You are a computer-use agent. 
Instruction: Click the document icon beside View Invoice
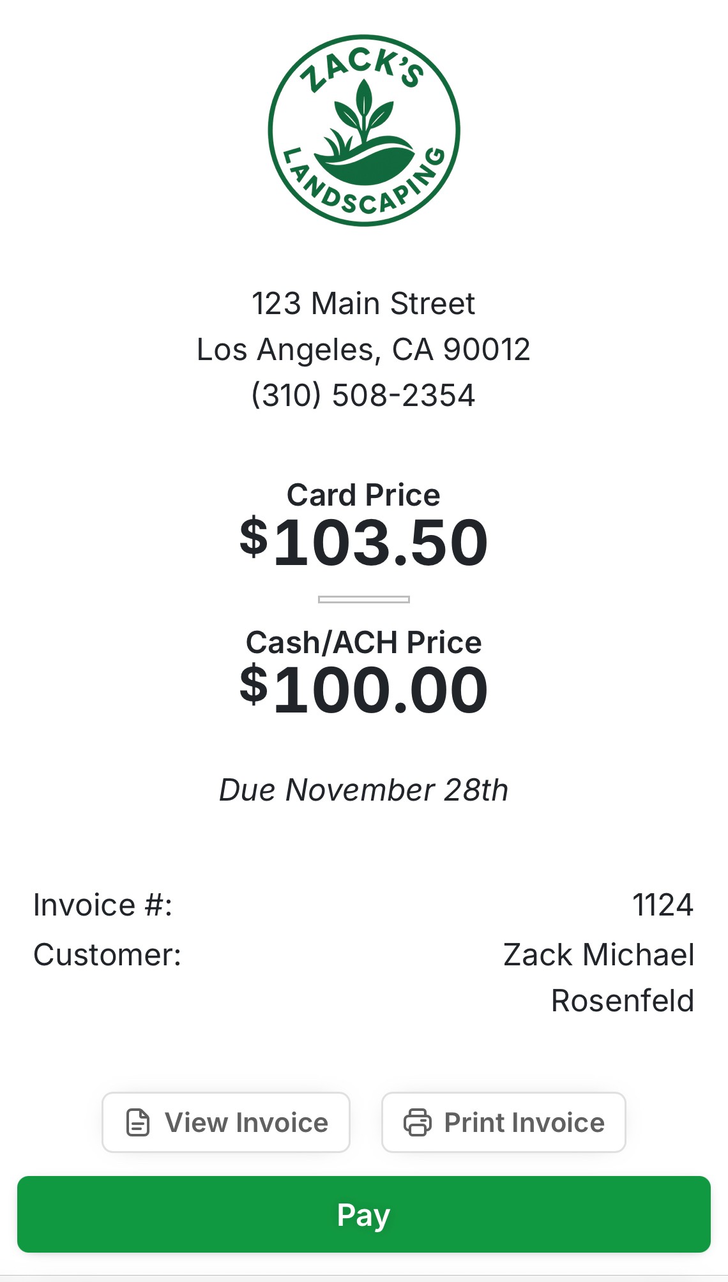point(138,1123)
